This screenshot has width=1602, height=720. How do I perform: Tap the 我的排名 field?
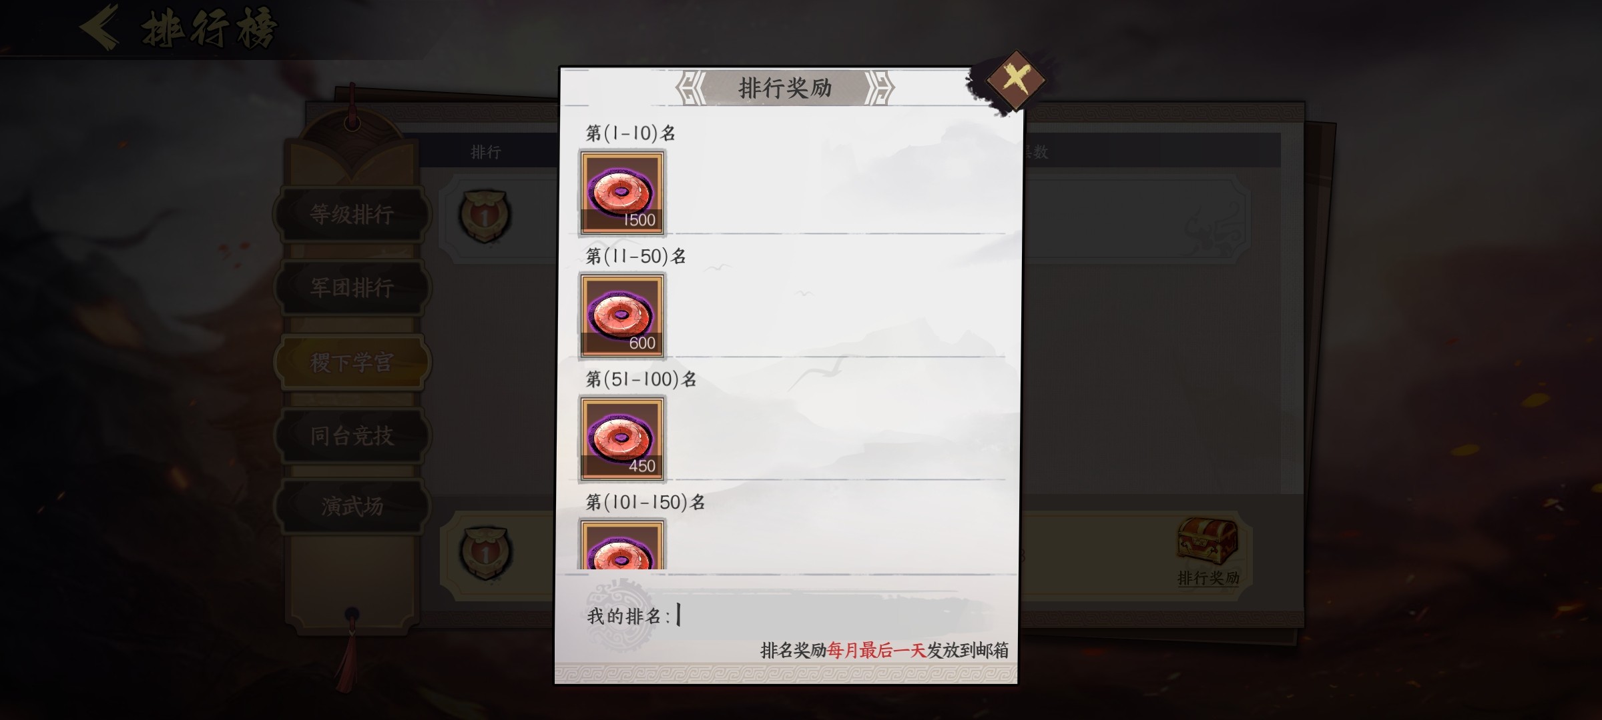click(x=788, y=615)
